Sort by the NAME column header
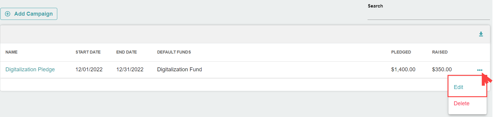The width and height of the screenshot is (493, 117). pos(12,52)
